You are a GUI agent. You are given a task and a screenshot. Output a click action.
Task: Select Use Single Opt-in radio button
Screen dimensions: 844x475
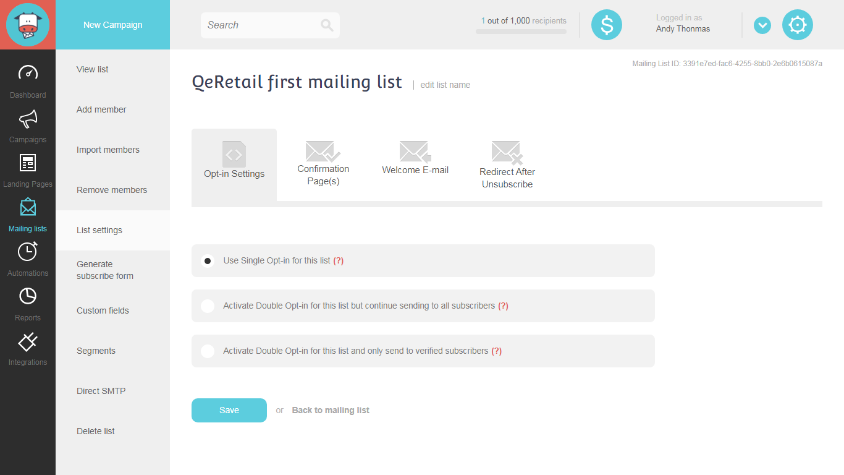pos(208,261)
